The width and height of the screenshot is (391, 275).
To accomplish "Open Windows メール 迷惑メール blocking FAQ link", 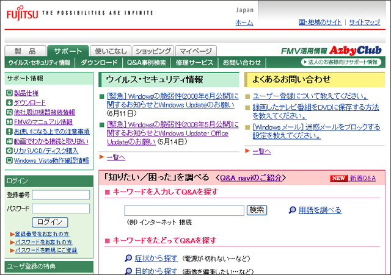I will (x=316, y=132).
